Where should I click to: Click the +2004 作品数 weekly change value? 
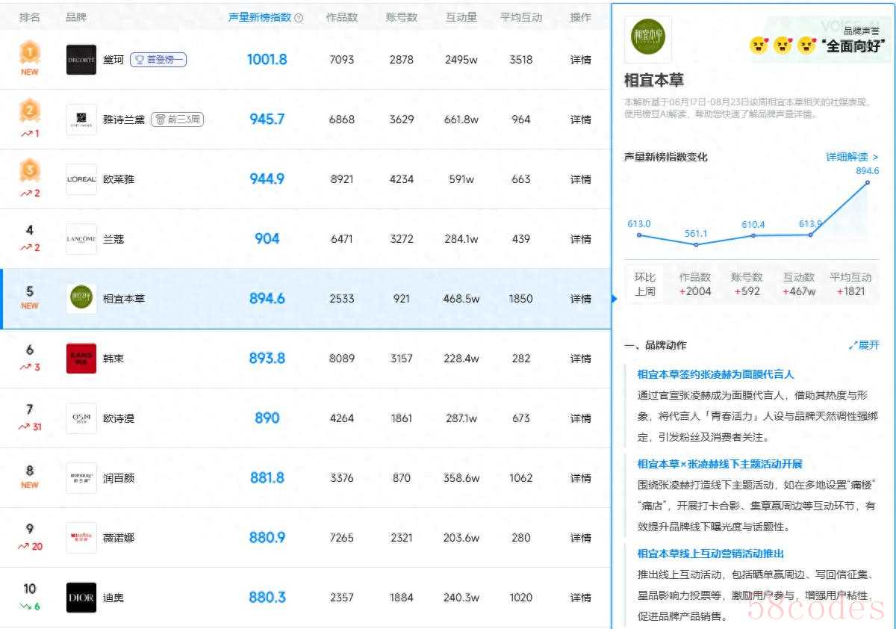click(x=695, y=291)
